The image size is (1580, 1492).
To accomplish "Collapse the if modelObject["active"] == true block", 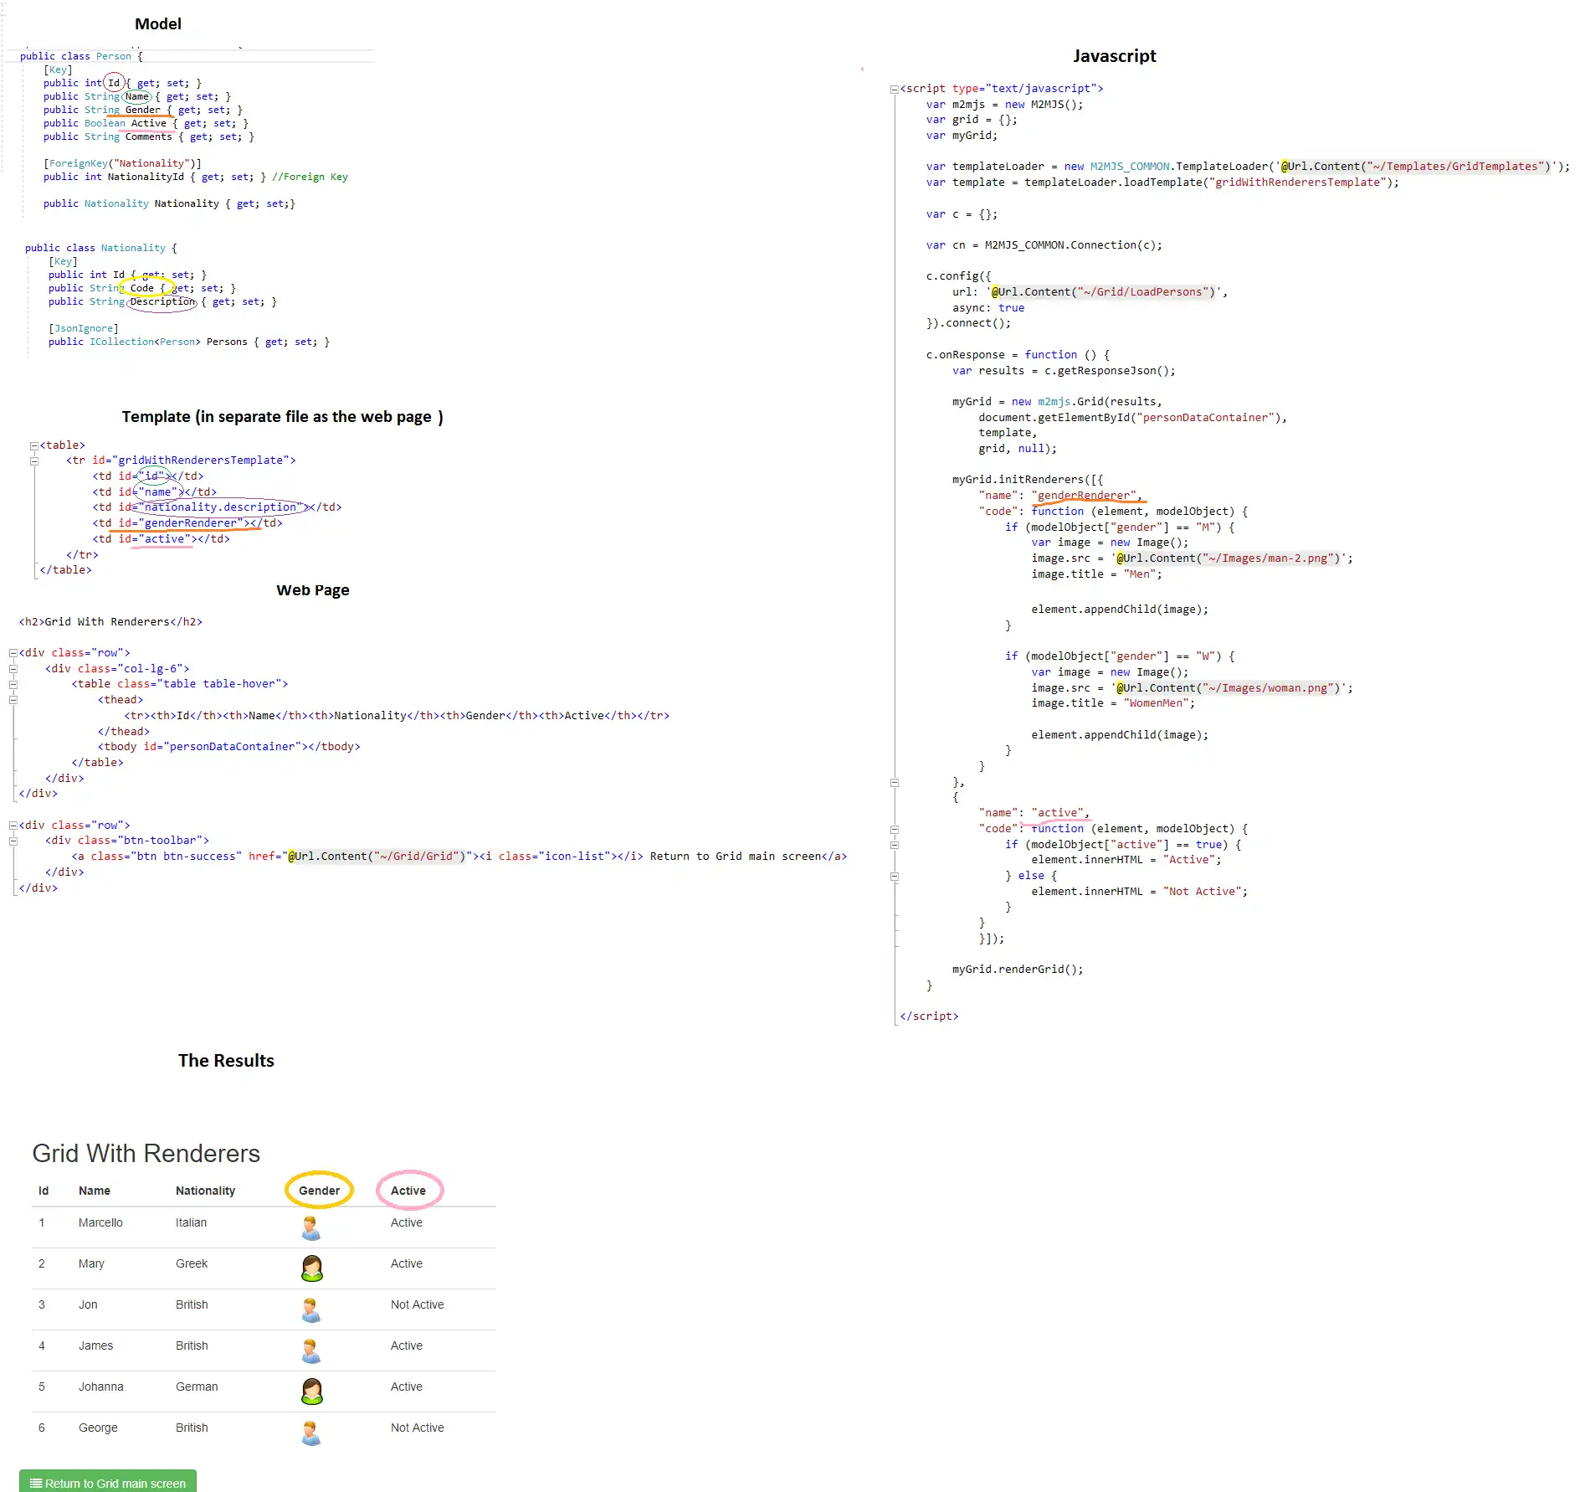I will [895, 845].
